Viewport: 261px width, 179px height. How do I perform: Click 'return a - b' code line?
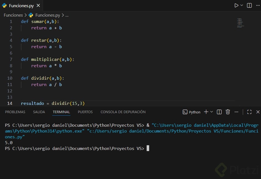tap(46, 47)
